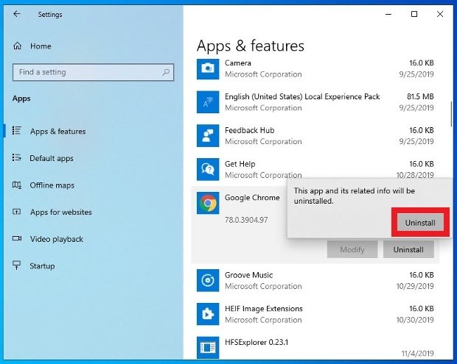
Task: Click Chrome version 78.0.3904.97
Action: point(246,220)
